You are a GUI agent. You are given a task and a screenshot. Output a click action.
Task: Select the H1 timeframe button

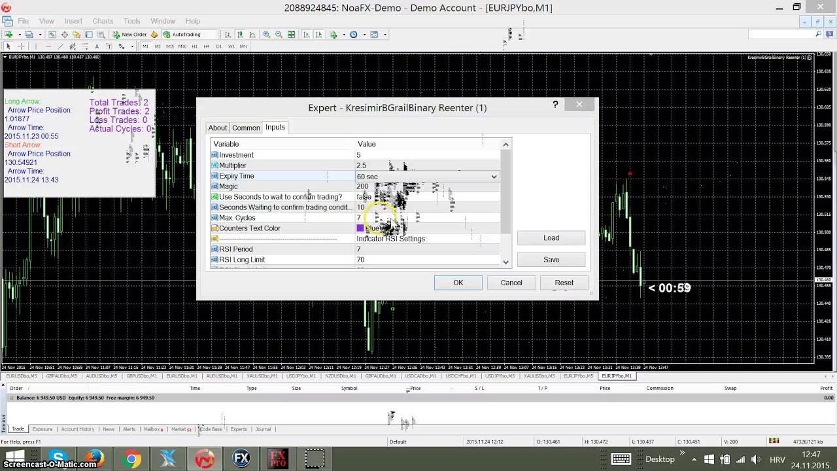[x=194, y=46]
